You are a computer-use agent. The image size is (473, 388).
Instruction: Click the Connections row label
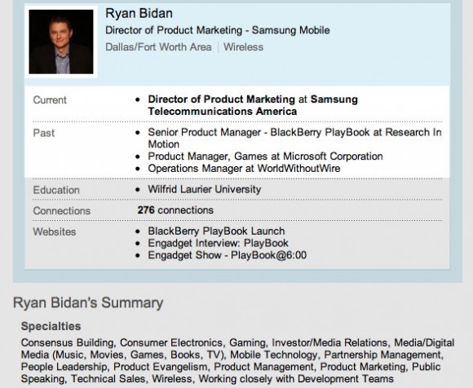(61, 211)
